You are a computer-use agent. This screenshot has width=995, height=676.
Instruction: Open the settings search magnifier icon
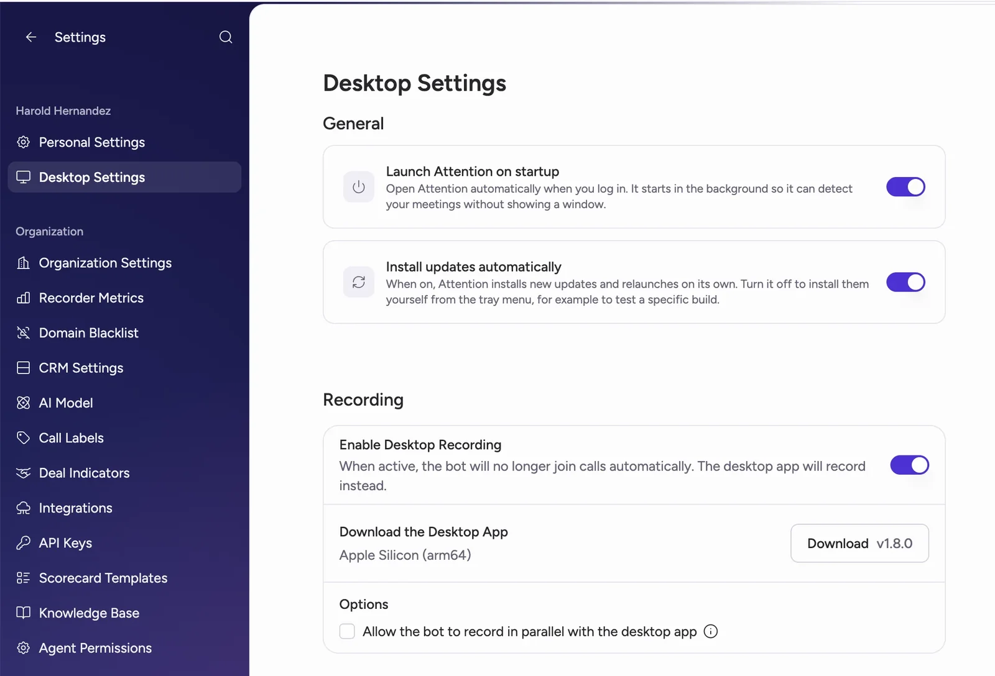[x=226, y=37]
